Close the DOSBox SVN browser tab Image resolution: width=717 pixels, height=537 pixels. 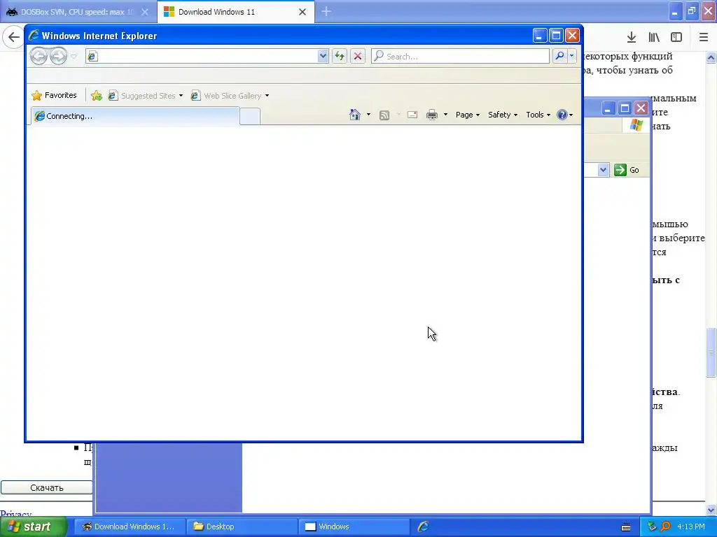coord(144,12)
